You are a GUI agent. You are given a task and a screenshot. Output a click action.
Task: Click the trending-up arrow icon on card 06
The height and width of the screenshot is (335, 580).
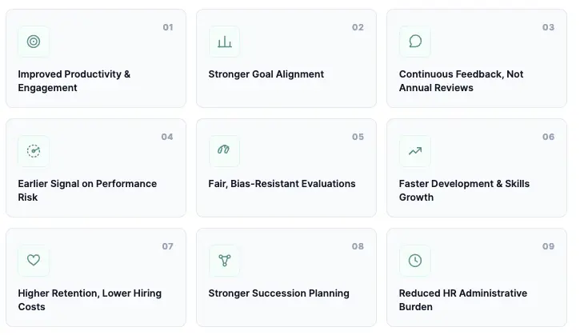[415, 151]
